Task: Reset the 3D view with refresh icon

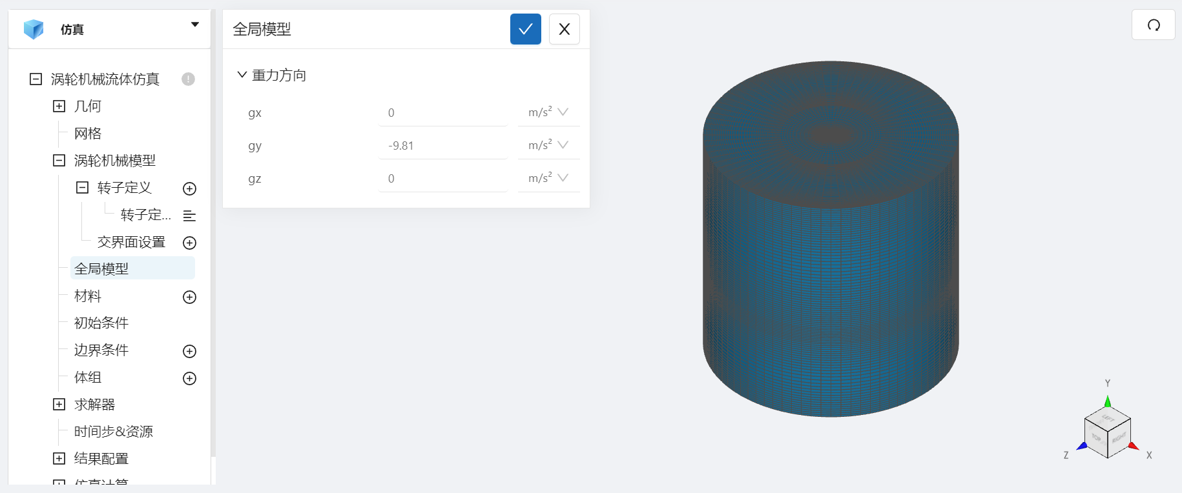Action: tap(1154, 25)
